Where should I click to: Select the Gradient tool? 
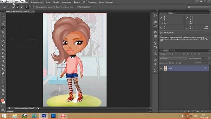tap(3, 61)
